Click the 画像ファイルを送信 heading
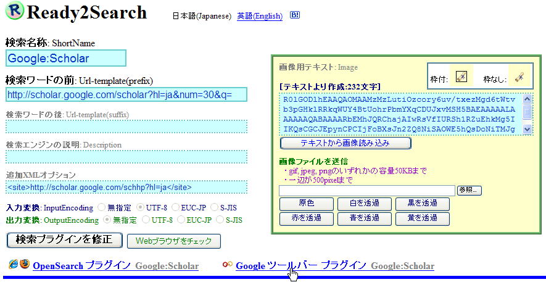This screenshot has width=546, height=282. tap(313, 162)
